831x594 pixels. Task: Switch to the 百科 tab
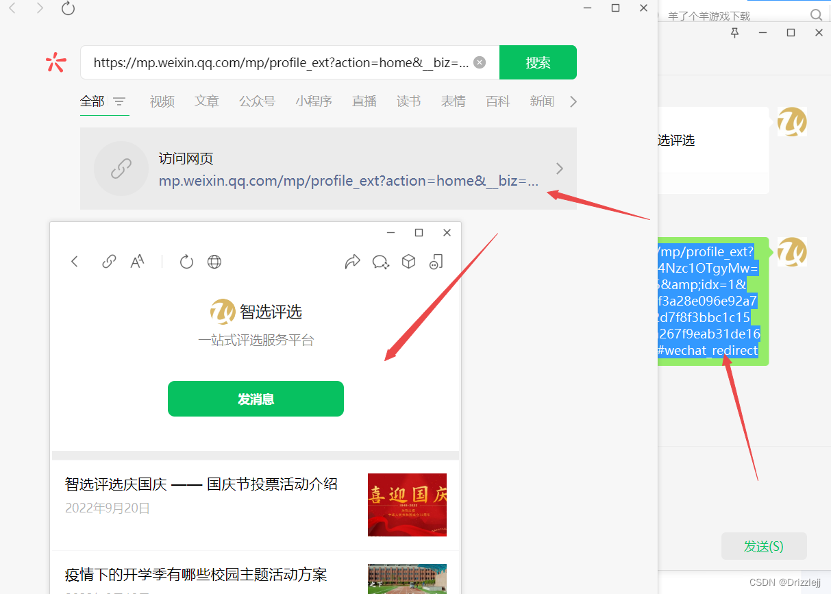point(498,101)
